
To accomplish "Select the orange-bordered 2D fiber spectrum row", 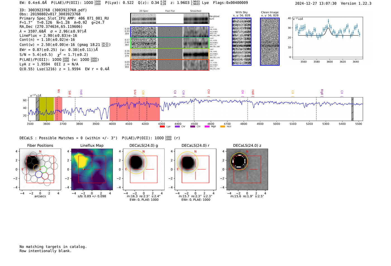I will (170, 54).
